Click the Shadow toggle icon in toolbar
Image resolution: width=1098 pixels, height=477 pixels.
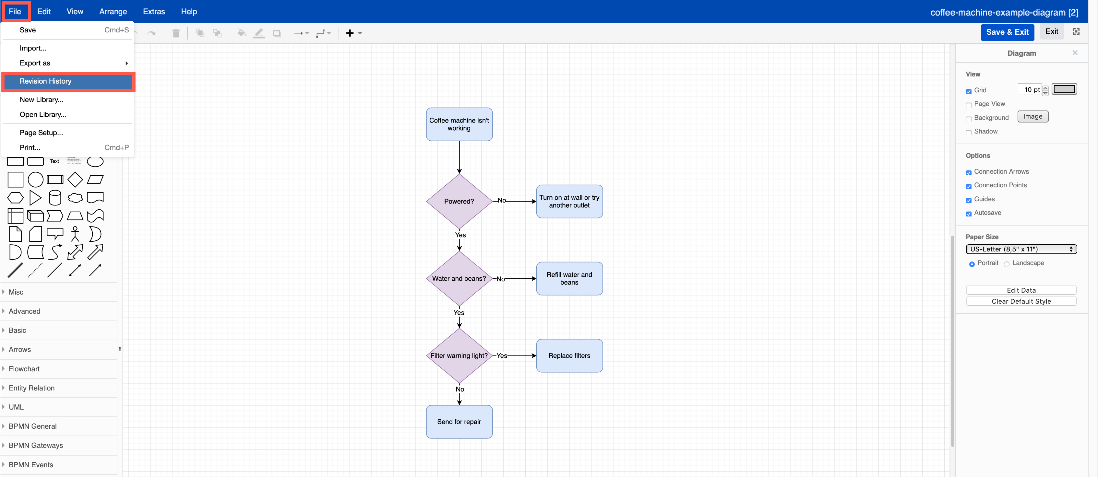tap(277, 33)
